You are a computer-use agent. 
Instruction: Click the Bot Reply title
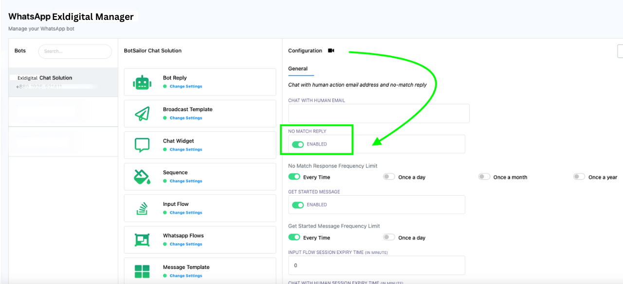(175, 78)
